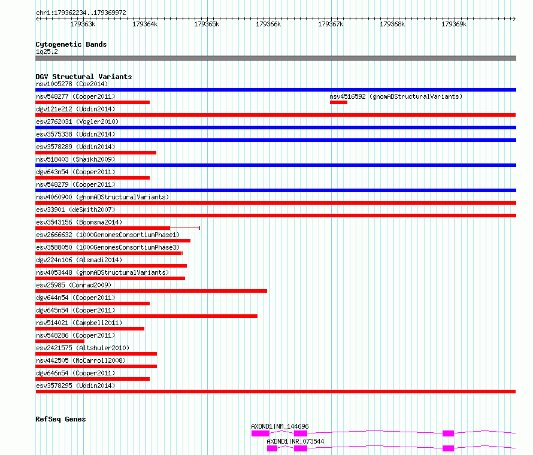Click esv3588050 (1000GenomesConsortiumPhase3) label
Image resolution: width=533 pixels, height=455 pixels.
coord(108,247)
